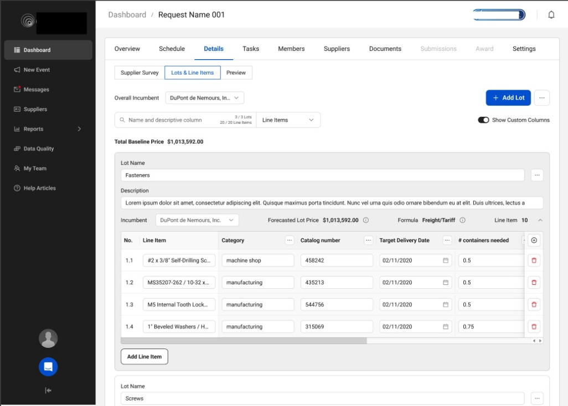Viewport: 568px width, 406px height.
Task: Click the progress indicator in the header
Action: tap(498, 14)
